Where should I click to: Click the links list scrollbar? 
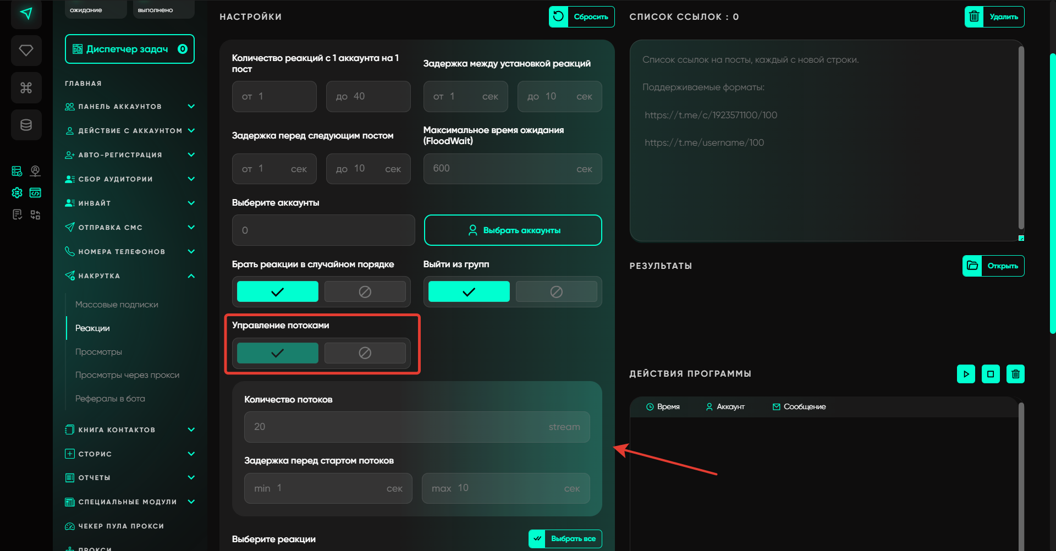pyautogui.click(x=1021, y=137)
